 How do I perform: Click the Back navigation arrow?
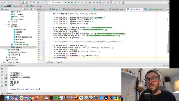click(38, 3)
